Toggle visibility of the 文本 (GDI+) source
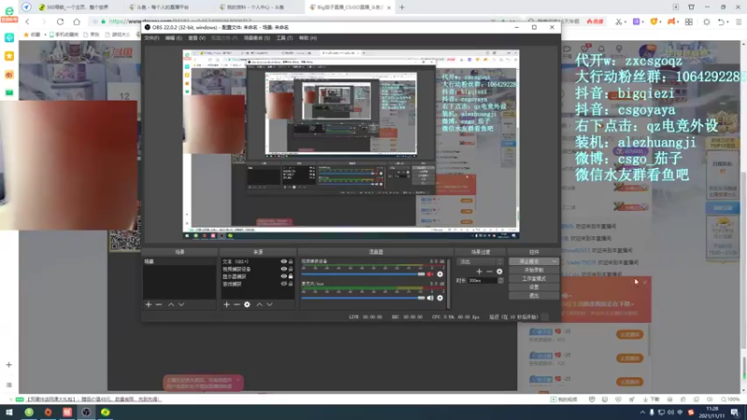This screenshot has width=747, height=420. (x=284, y=261)
